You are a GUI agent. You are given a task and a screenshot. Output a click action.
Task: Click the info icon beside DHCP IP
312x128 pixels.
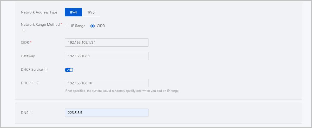point(38,83)
